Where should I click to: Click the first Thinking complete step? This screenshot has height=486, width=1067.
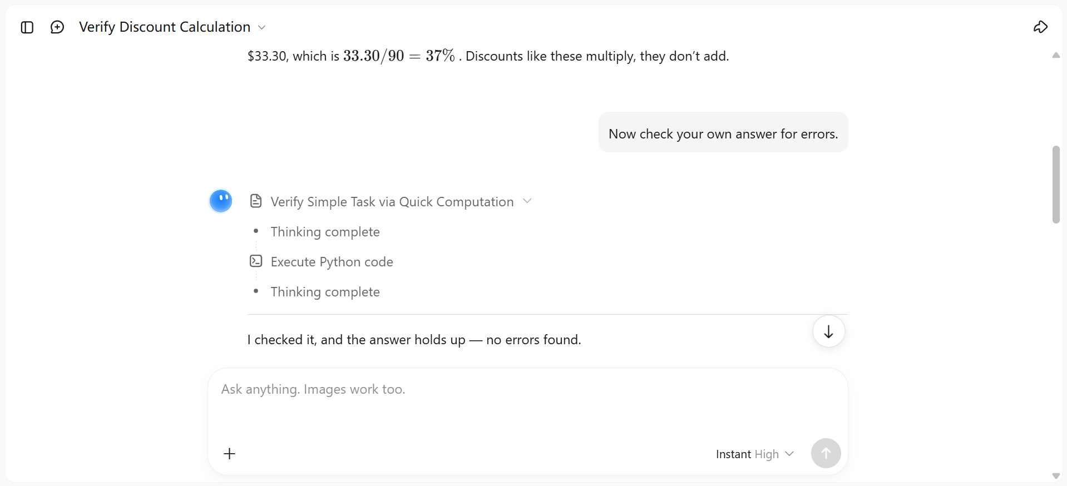tap(325, 232)
